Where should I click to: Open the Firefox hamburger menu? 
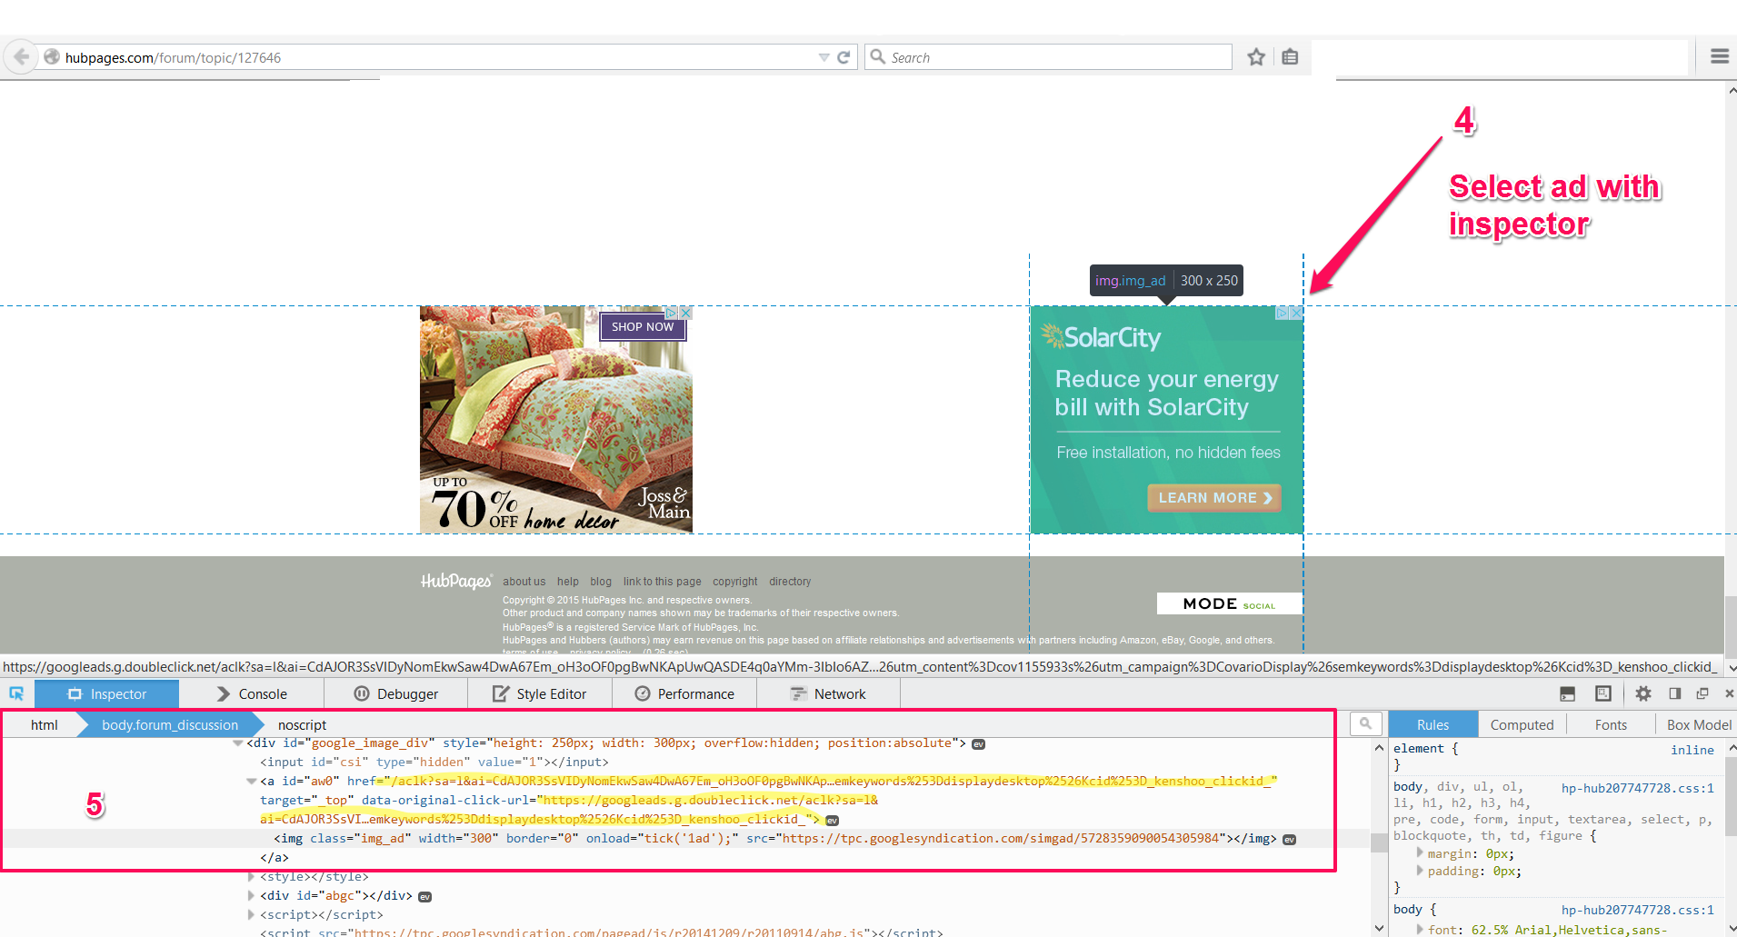[1719, 56]
